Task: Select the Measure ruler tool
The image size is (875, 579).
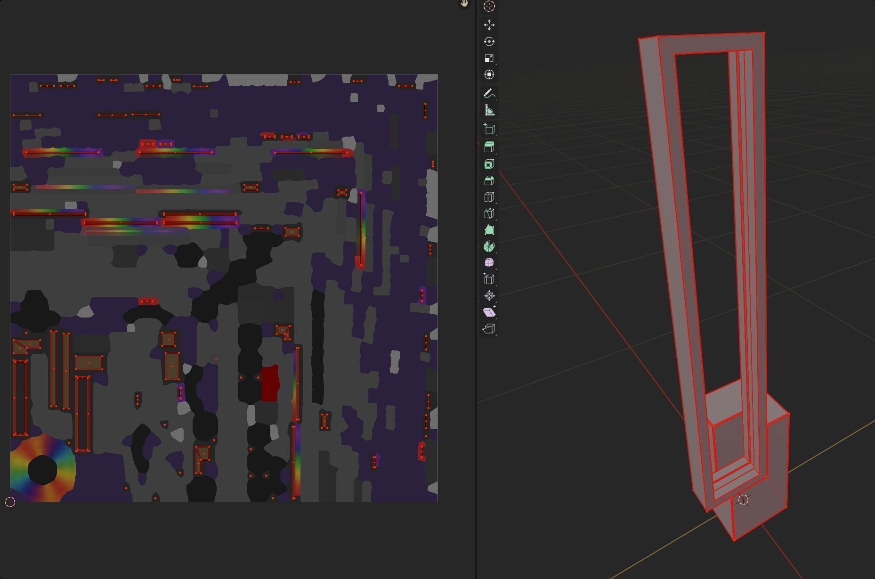Action: click(489, 110)
